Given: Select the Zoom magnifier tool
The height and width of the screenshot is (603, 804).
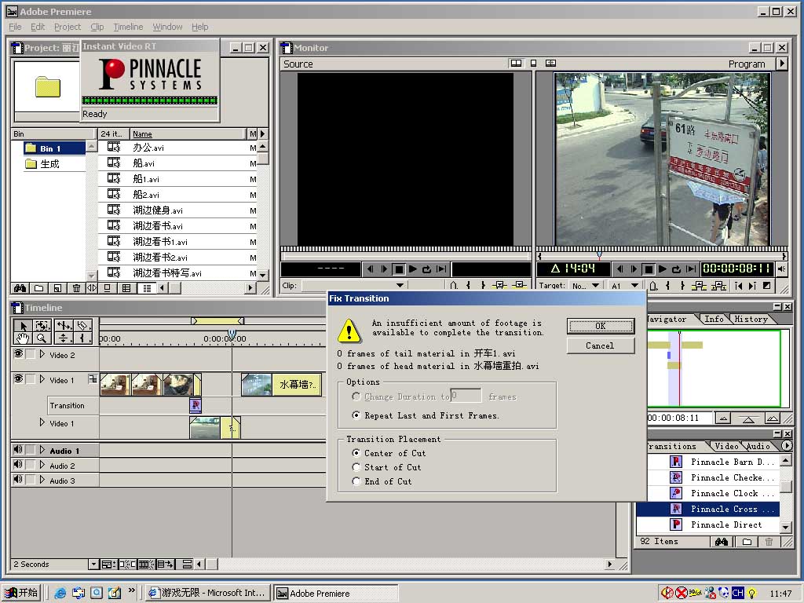Looking at the screenshot, I should tap(42, 338).
